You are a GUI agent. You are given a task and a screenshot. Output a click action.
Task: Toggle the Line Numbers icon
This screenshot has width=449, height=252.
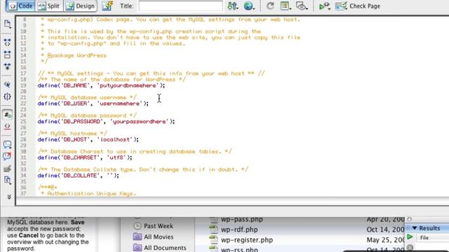tap(8, 115)
